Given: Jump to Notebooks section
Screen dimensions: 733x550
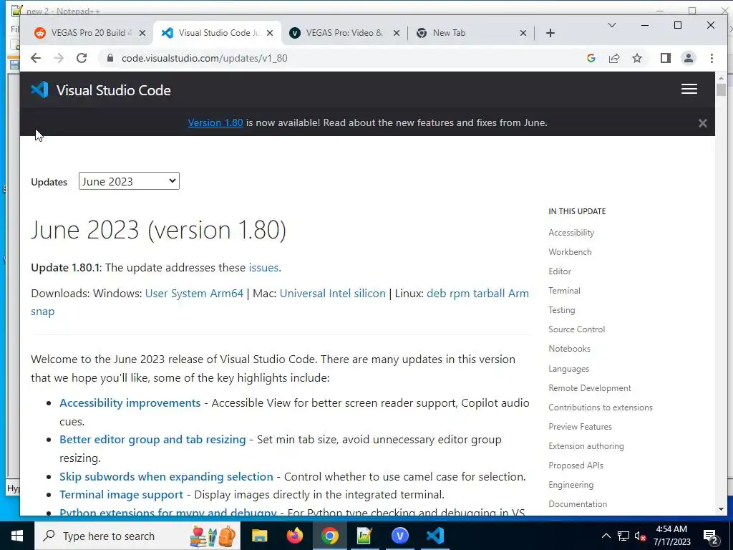Looking at the screenshot, I should (x=569, y=349).
